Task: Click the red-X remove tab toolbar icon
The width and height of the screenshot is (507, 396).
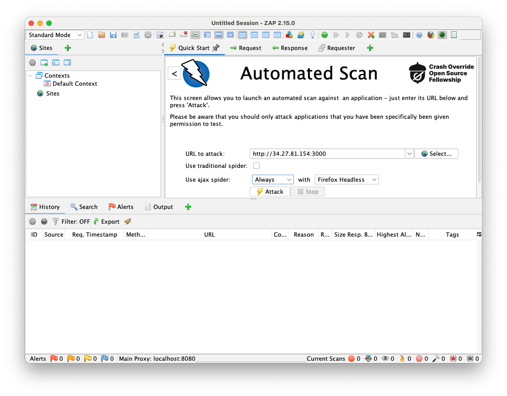Action: [184, 35]
